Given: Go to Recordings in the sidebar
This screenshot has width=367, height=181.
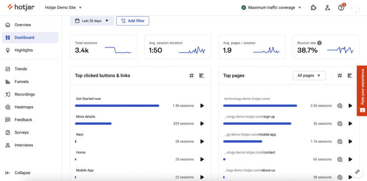Looking at the screenshot, I should point(24,94).
